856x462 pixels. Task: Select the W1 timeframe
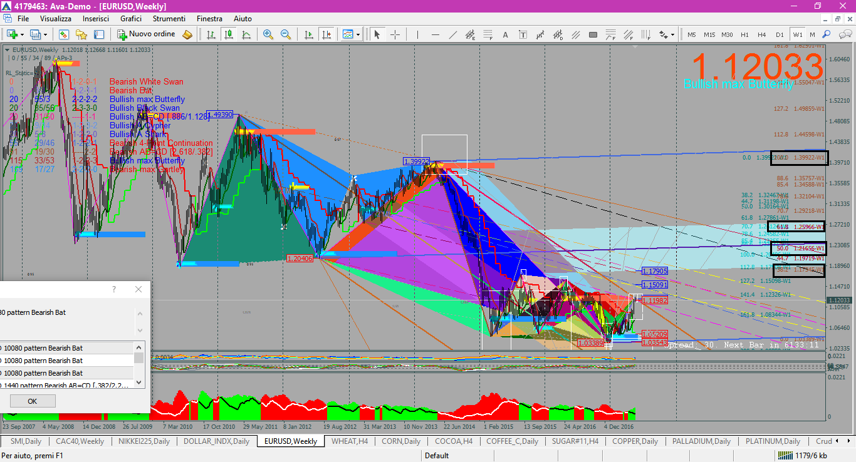pyautogui.click(x=797, y=34)
